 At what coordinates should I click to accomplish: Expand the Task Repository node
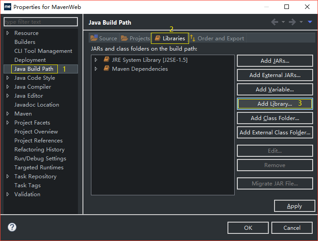(x=8, y=176)
